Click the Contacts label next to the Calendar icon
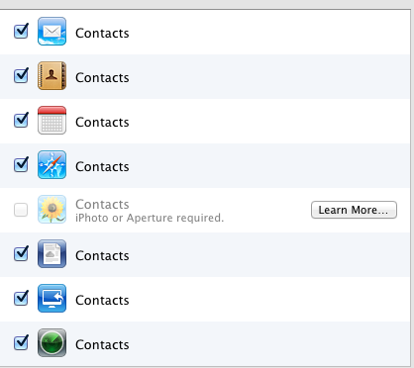 pos(102,122)
